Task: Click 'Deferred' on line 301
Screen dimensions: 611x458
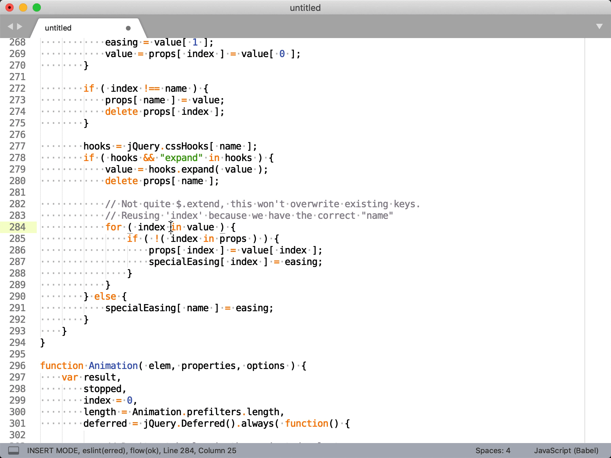Action: (203, 423)
